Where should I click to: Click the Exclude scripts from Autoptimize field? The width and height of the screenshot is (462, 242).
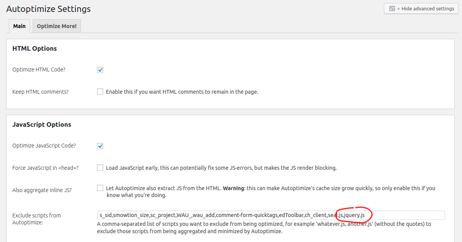tap(271, 215)
